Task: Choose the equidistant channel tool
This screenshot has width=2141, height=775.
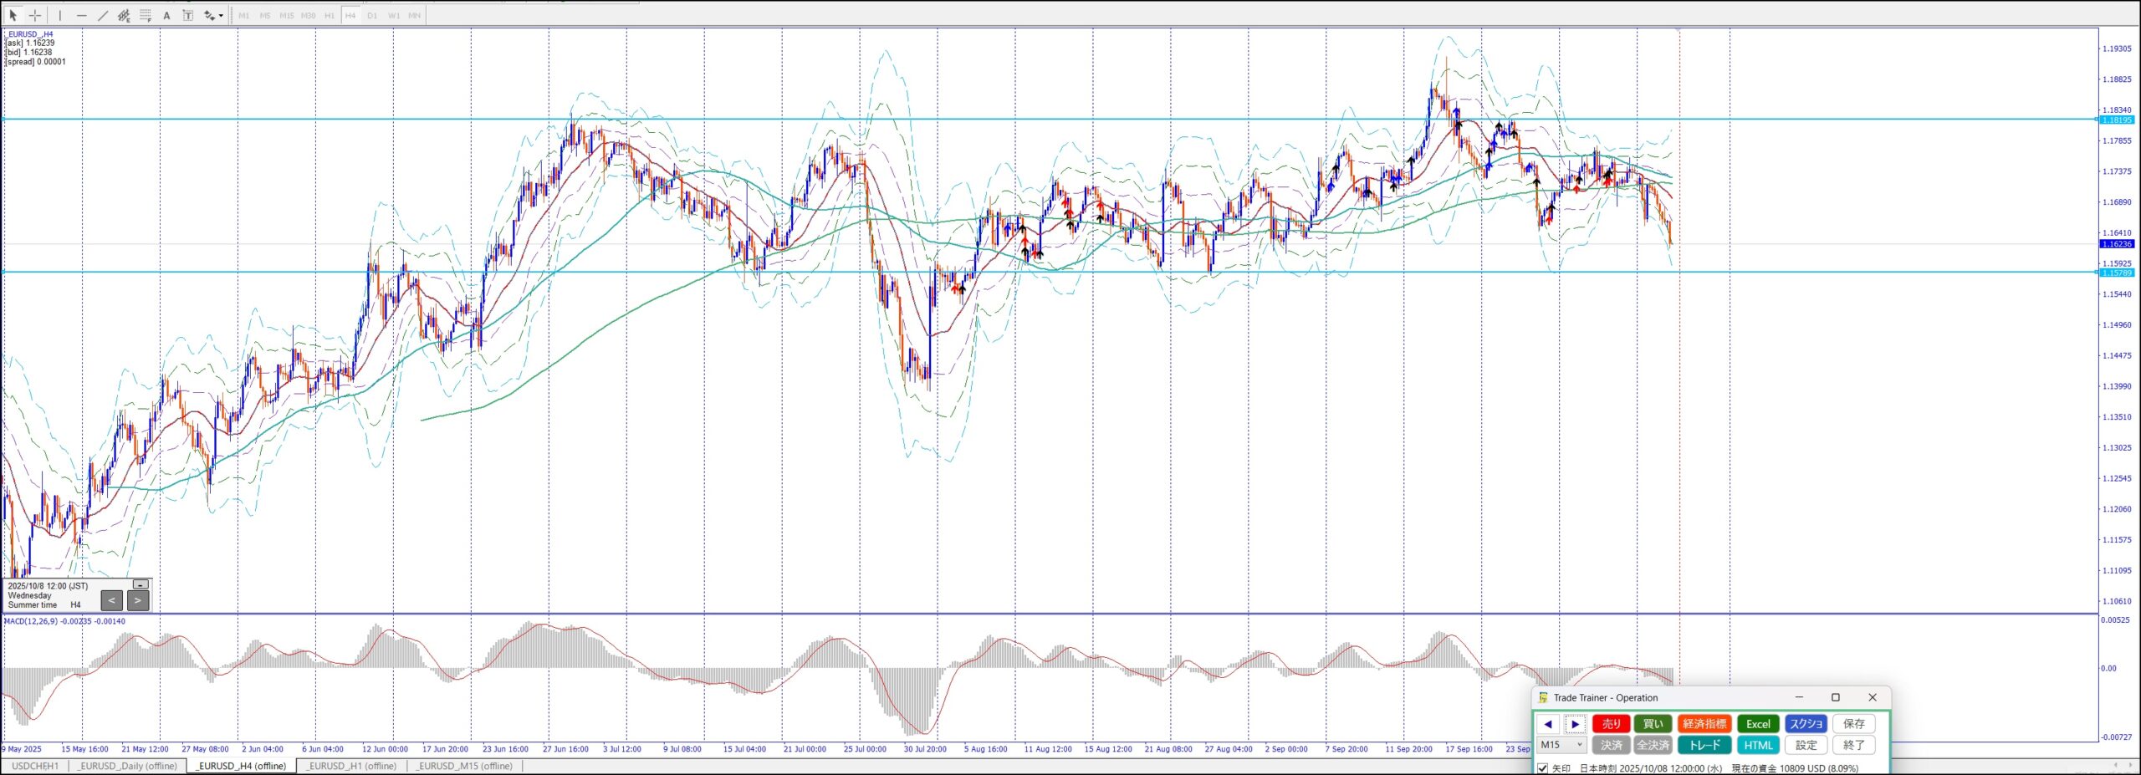Action: [x=124, y=15]
